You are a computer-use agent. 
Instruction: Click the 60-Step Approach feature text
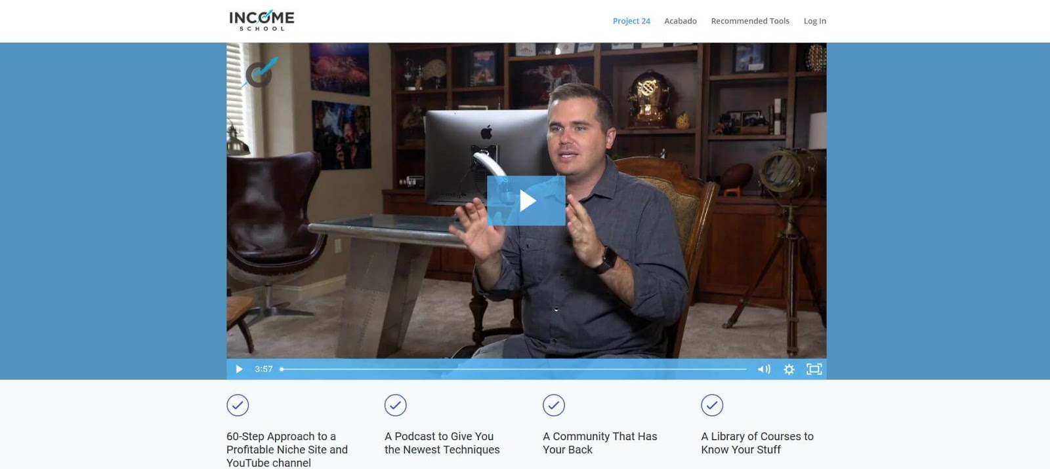287,449
